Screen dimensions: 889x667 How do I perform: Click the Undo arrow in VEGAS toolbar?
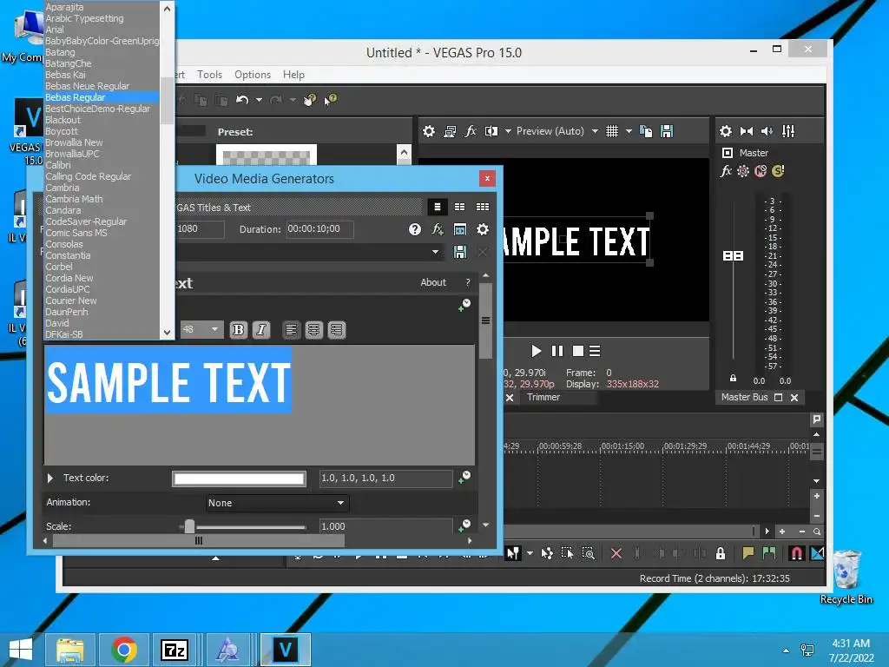point(242,100)
